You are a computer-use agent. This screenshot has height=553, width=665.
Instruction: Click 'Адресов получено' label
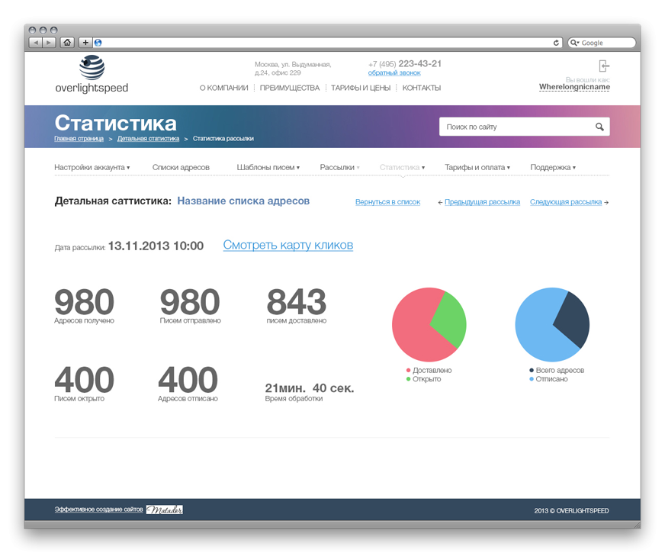coord(84,320)
